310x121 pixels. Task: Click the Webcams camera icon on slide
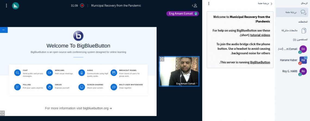point(49,72)
